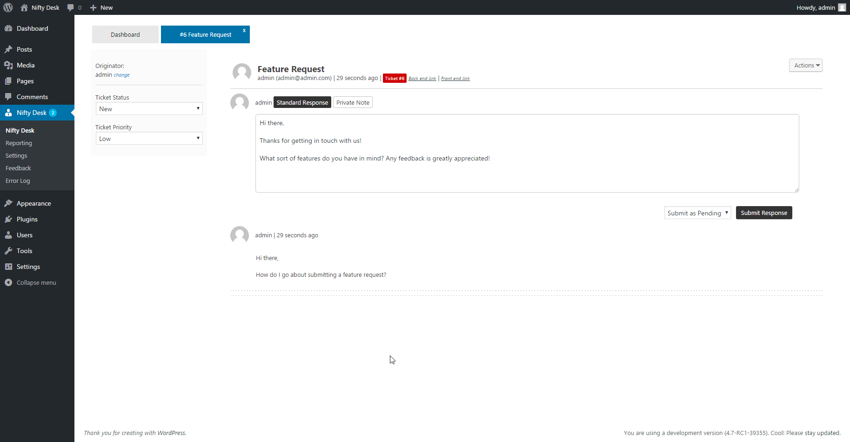Click the home icon beside Nifty Desk
The height and width of the screenshot is (442, 850).
[24, 7]
